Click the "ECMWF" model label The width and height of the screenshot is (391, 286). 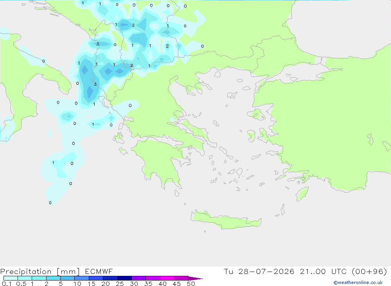click(x=99, y=271)
